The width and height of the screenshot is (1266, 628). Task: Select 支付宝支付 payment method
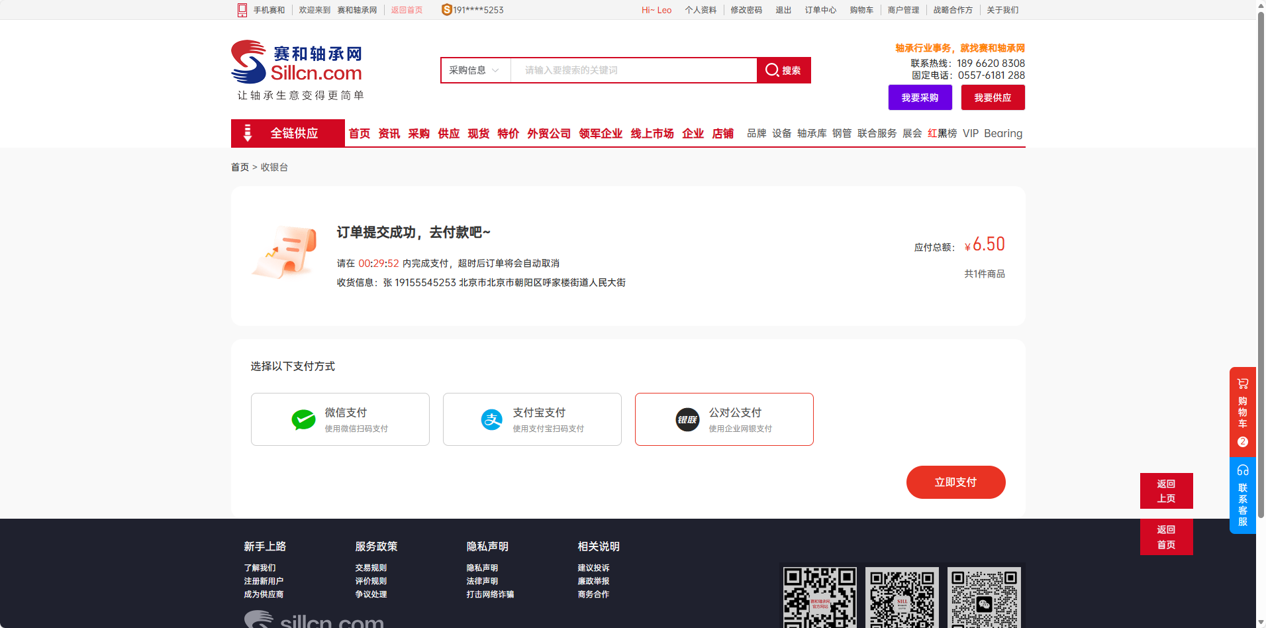(532, 419)
